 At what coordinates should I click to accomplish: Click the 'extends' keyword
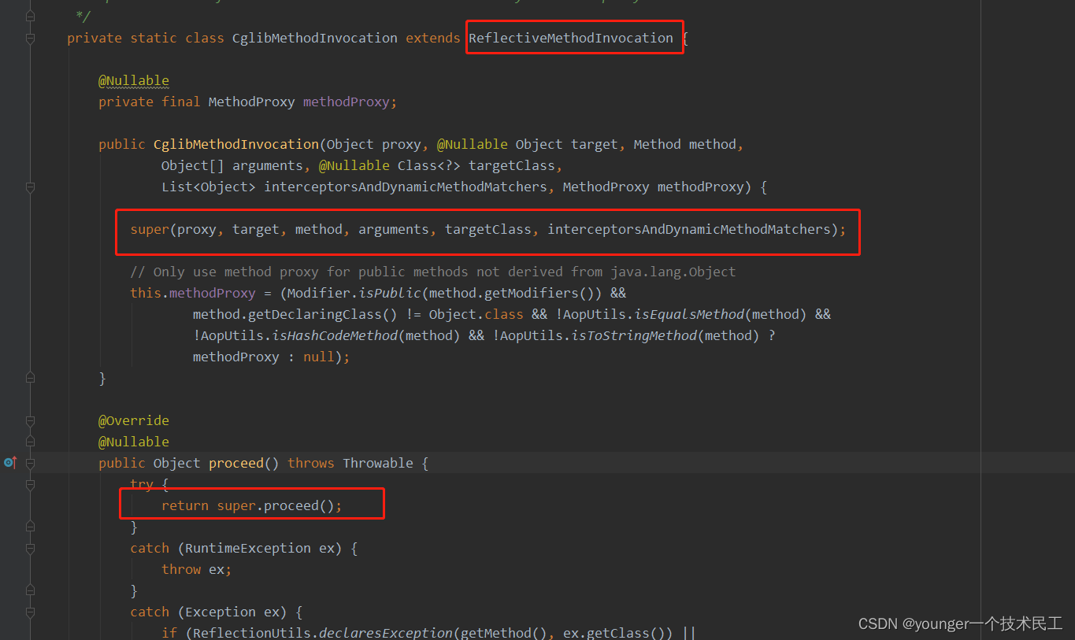[x=433, y=38]
